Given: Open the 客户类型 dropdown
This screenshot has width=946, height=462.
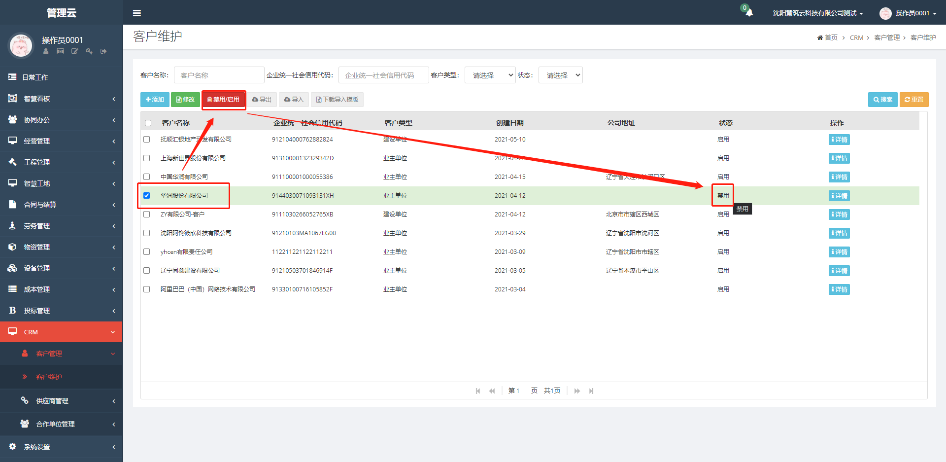Looking at the screenshot, I should pos(490,75).
